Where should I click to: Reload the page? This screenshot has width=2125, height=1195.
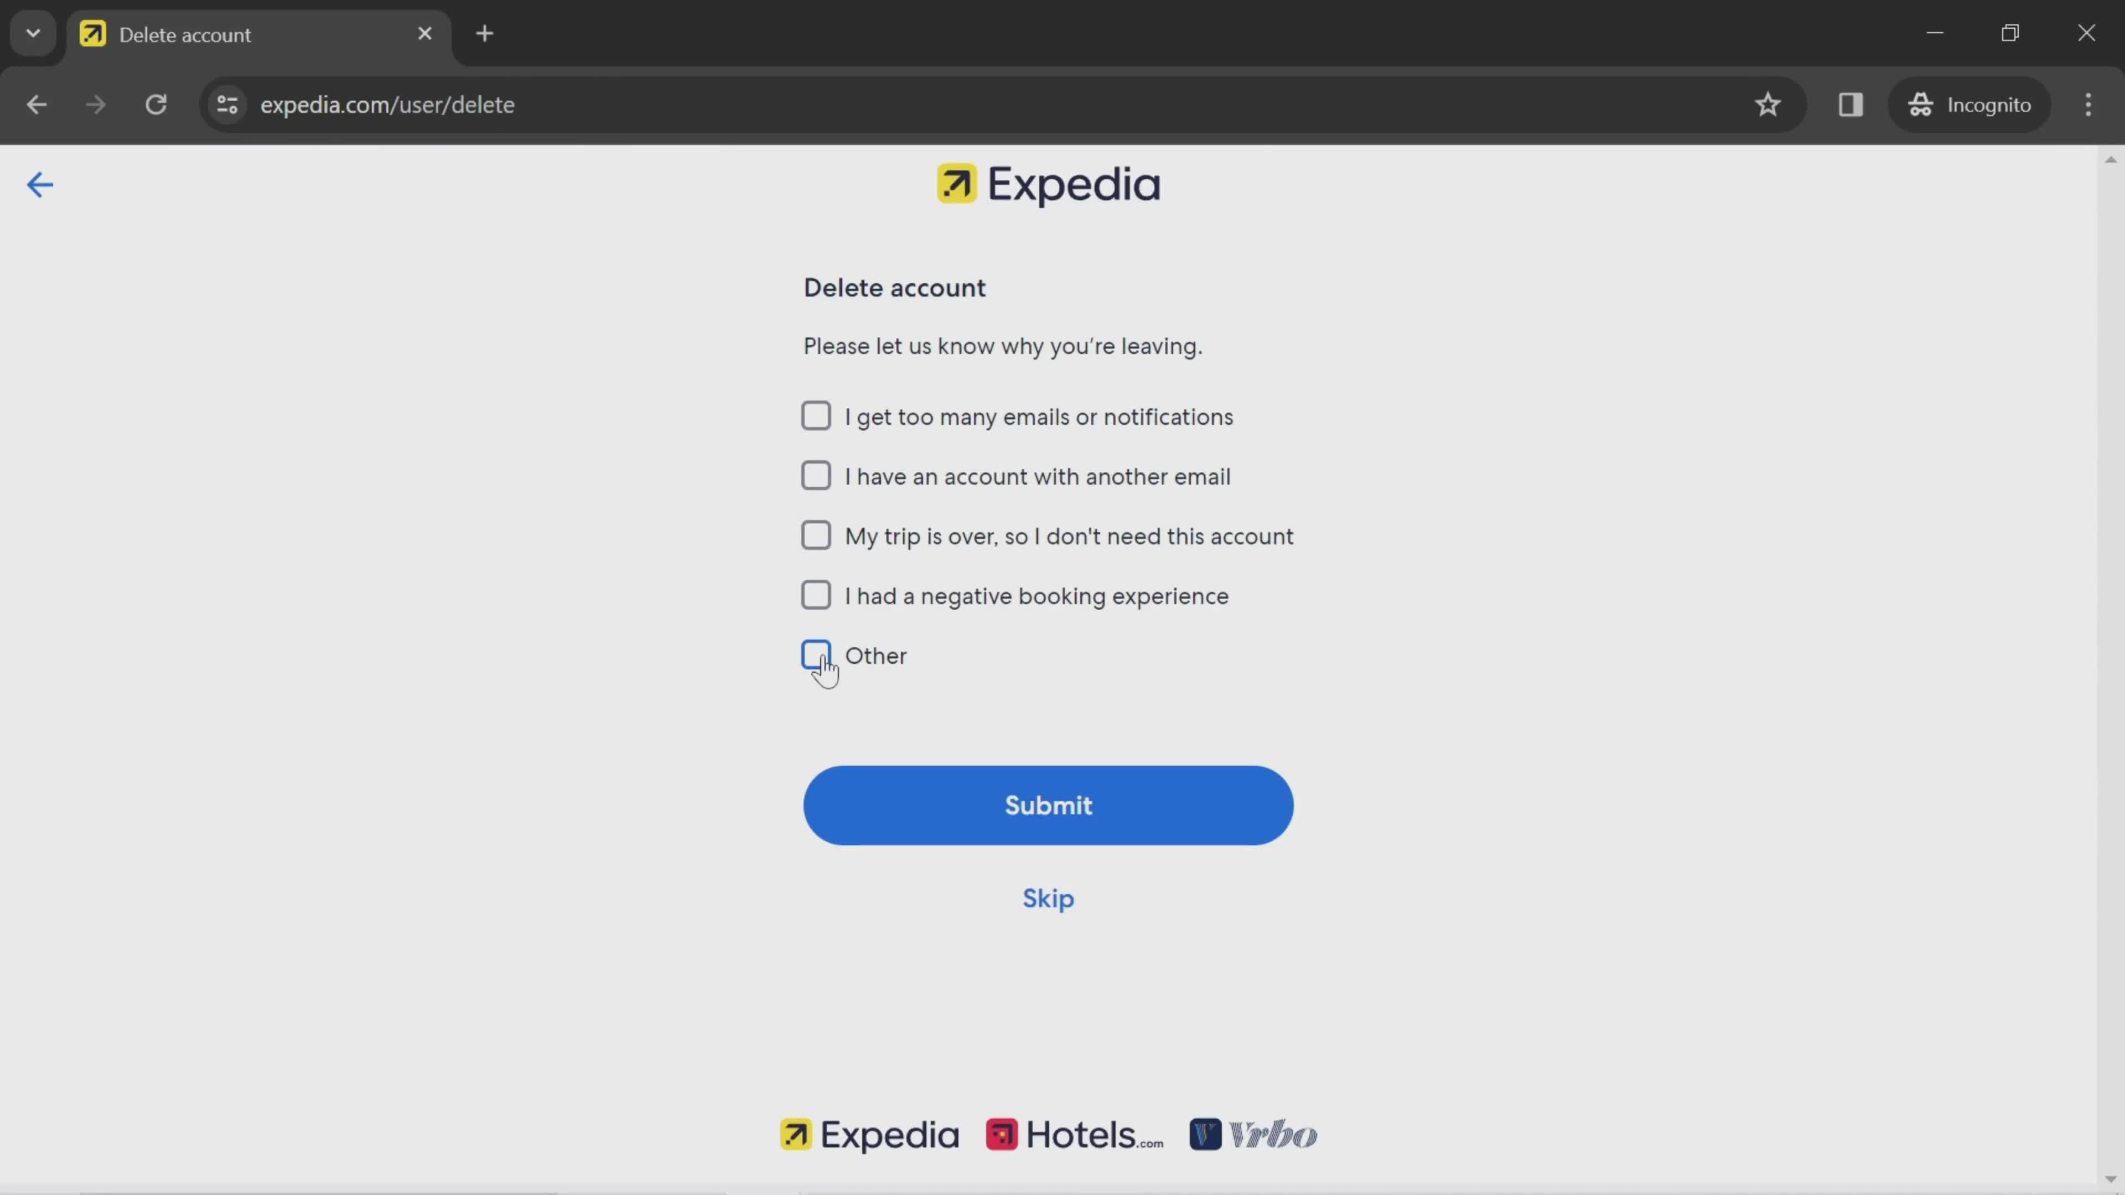[156, 105]
